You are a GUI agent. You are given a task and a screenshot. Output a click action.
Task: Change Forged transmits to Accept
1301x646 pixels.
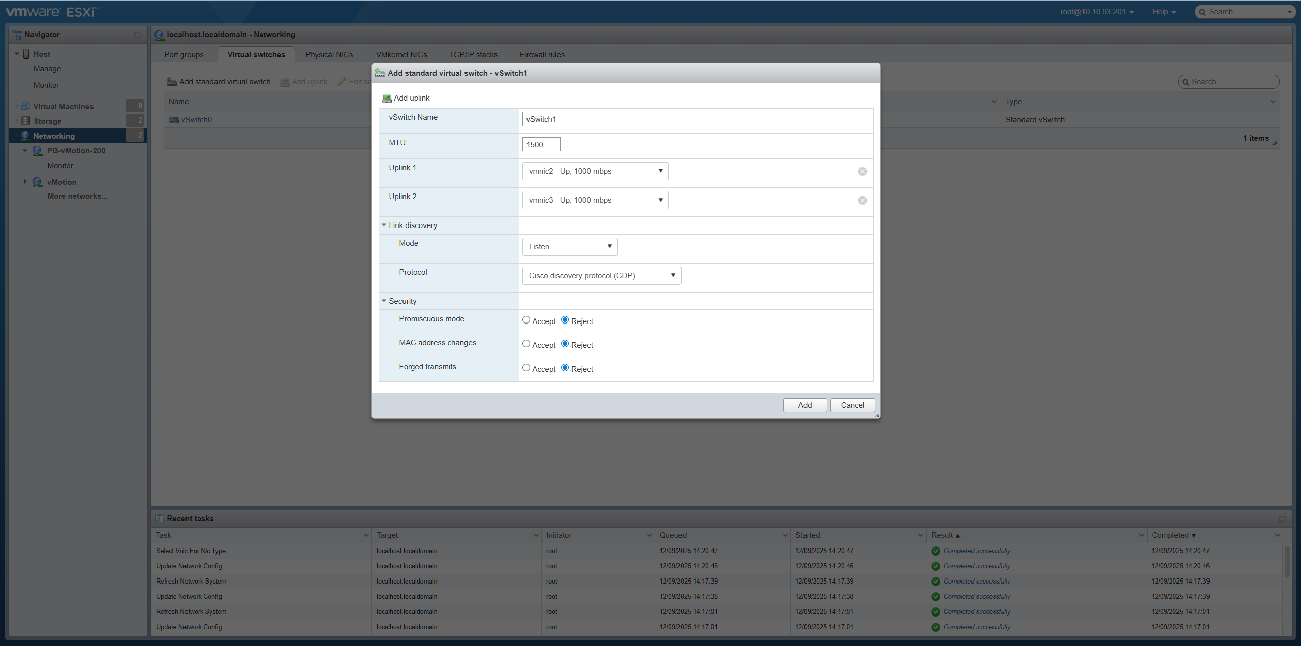point(526,367)
